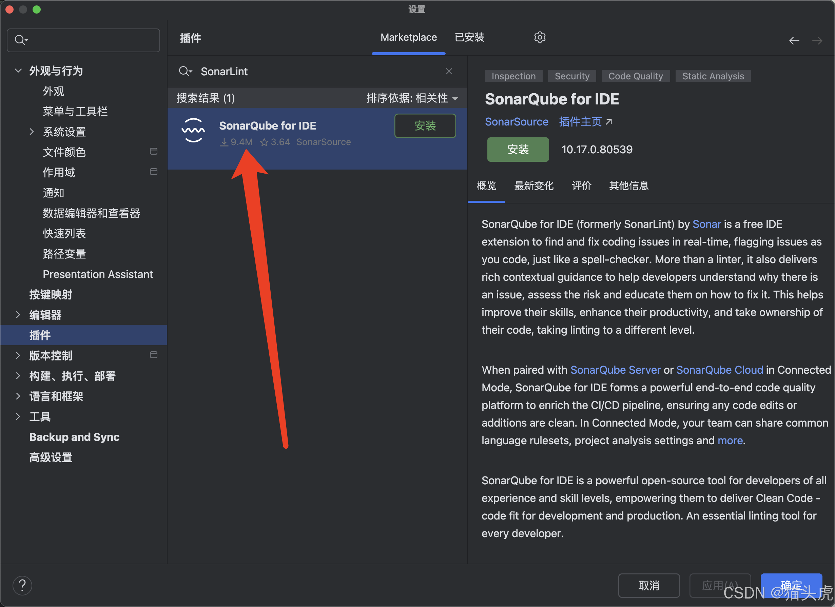Select 按键映射 in the settings tree

coord(51,294)
